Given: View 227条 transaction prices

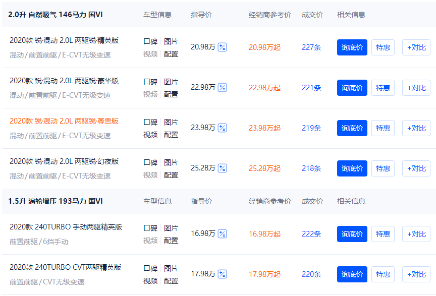Looking at the screenshot, I should tap(311, 47).
